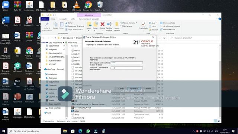Go back with Explorer's left arrow
Viewport: 238px width, 134px height.
click(44, 38)
